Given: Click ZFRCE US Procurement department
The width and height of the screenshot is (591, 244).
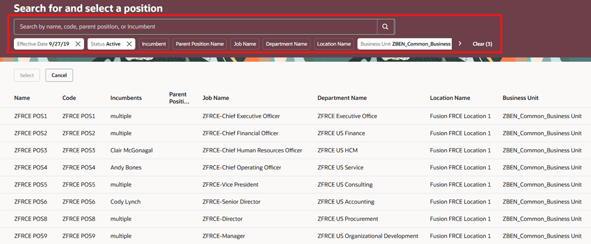Looking at the screenshot, I should pos(347,219).
